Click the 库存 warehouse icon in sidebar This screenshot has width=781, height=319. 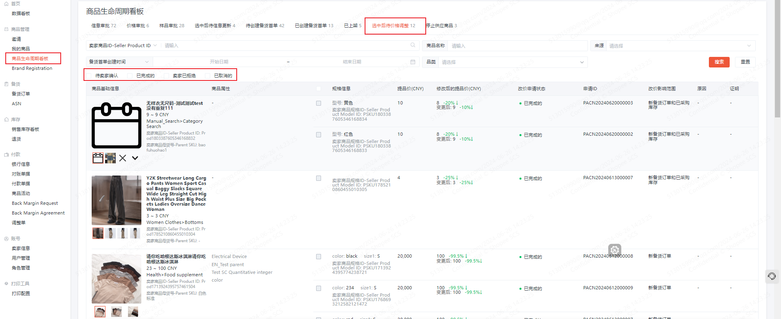tap(7, 119)
